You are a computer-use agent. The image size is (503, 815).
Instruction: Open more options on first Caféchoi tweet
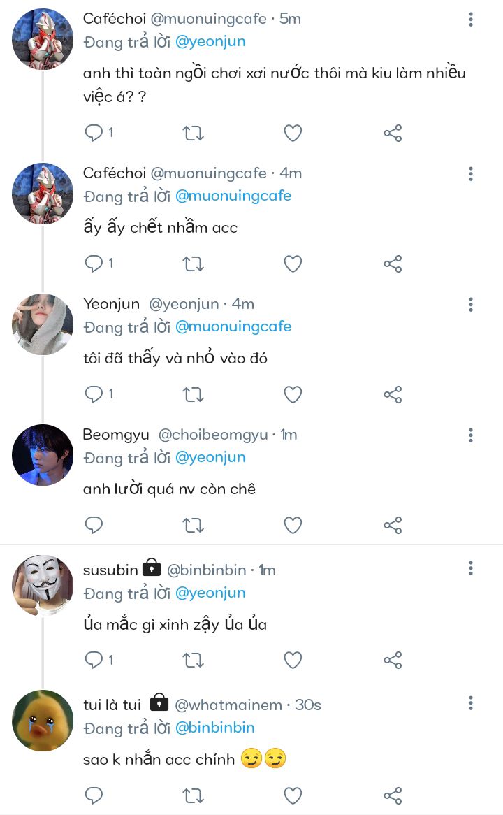(x=471, y=20)
